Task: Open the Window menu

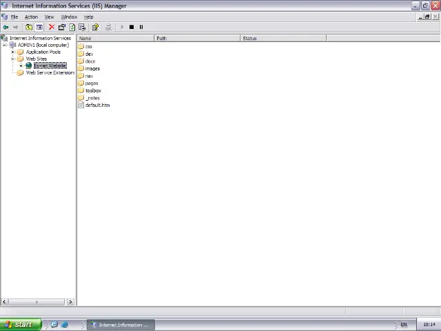Action: coord(69,17)
